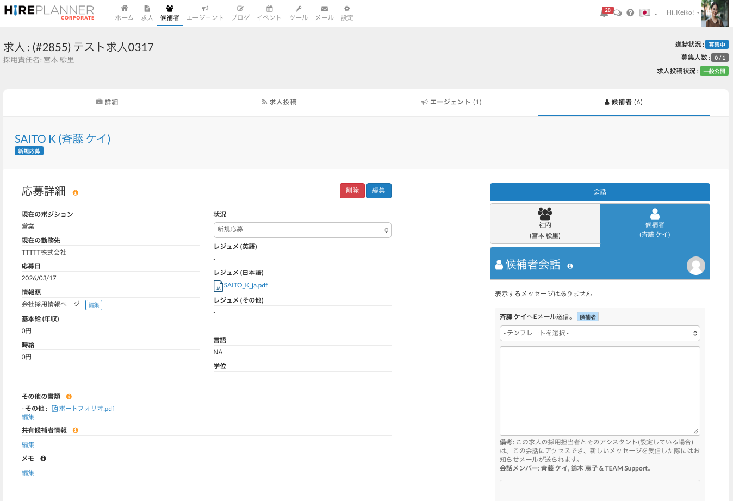Open the テンプレートを選択 dropdown
The height and width of the screenshot is (501, 733).
click(x=600, y=333)
